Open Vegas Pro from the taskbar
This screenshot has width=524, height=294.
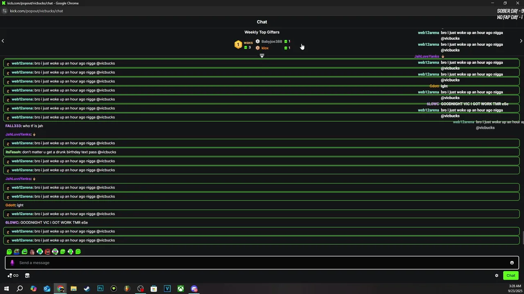tap(167, 289)
